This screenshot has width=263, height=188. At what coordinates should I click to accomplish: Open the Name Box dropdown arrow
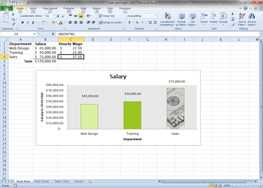coord(34,34)
